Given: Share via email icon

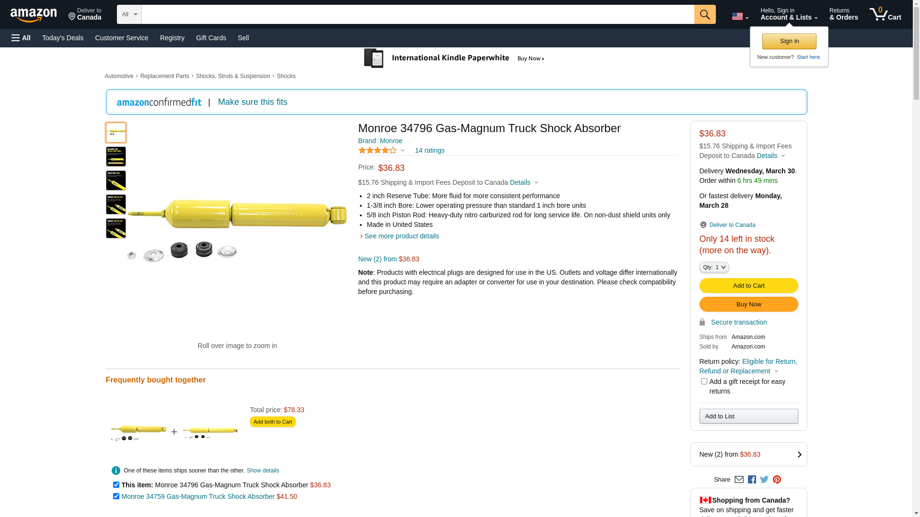Looking at the screenshot, I should coord(739,479).
